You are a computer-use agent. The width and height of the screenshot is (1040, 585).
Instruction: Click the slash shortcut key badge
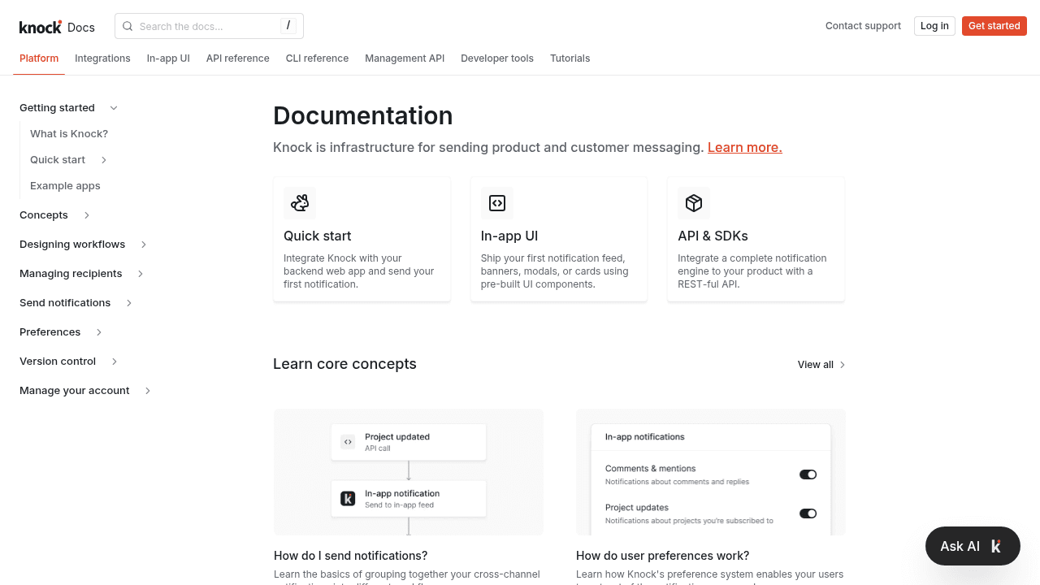pos(288,25)
